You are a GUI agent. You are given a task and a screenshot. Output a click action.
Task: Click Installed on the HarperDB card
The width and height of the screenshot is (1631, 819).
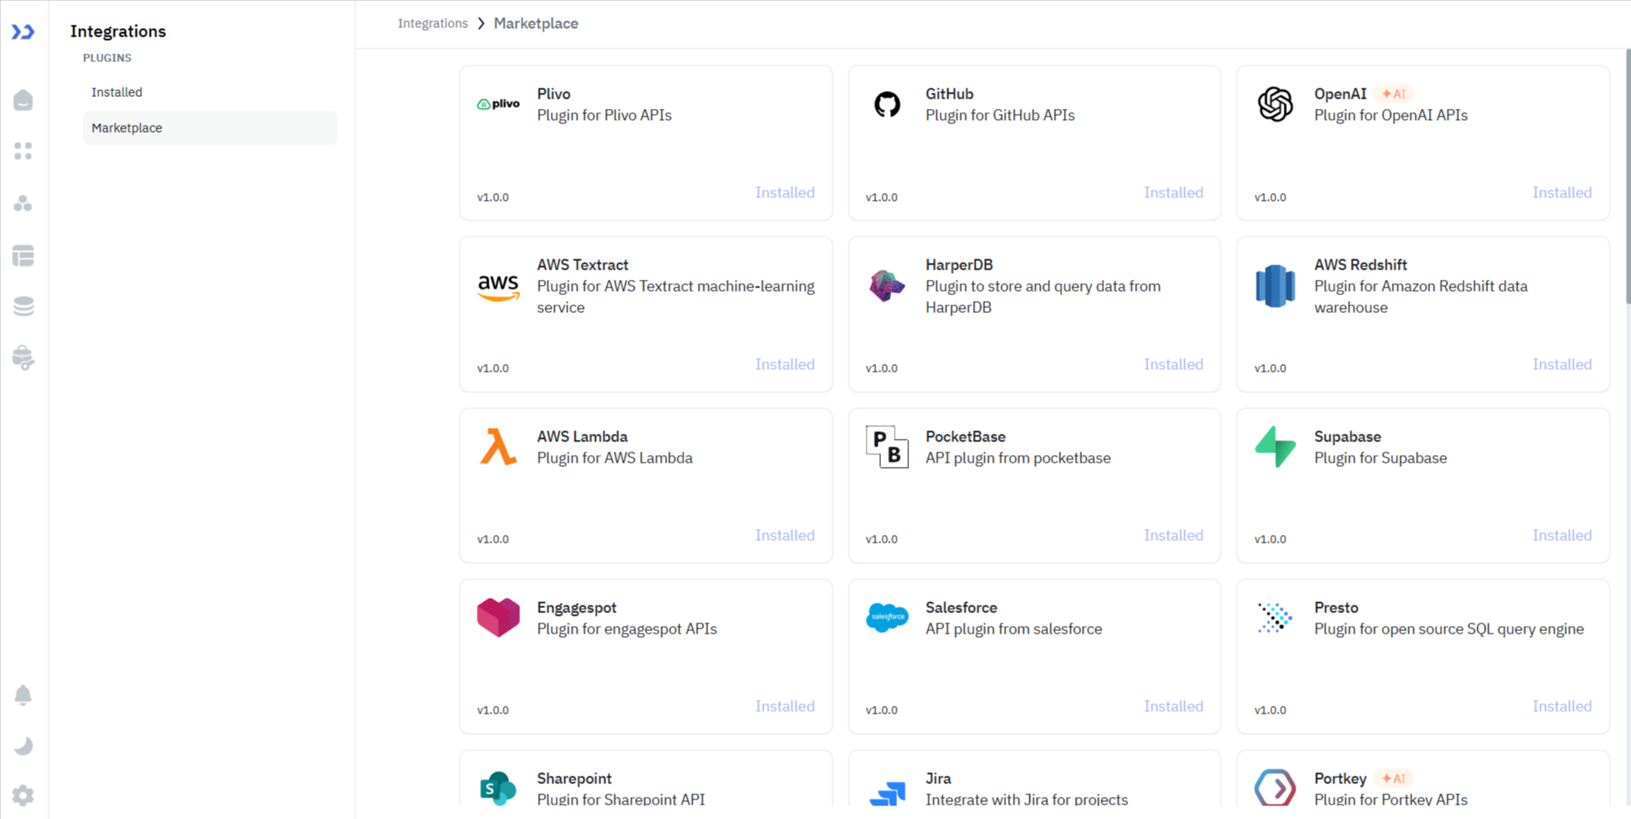[1173, 364]
